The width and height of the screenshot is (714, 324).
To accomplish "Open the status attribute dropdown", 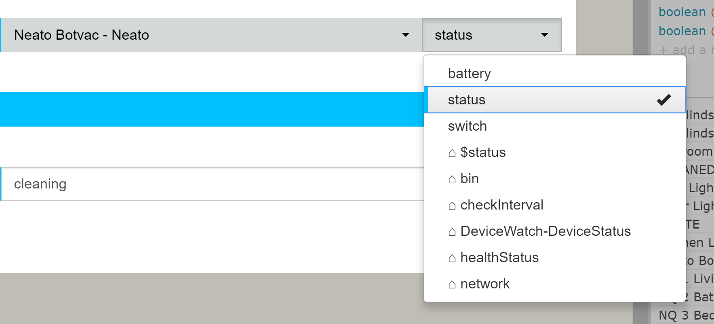I will coord(492,35).
